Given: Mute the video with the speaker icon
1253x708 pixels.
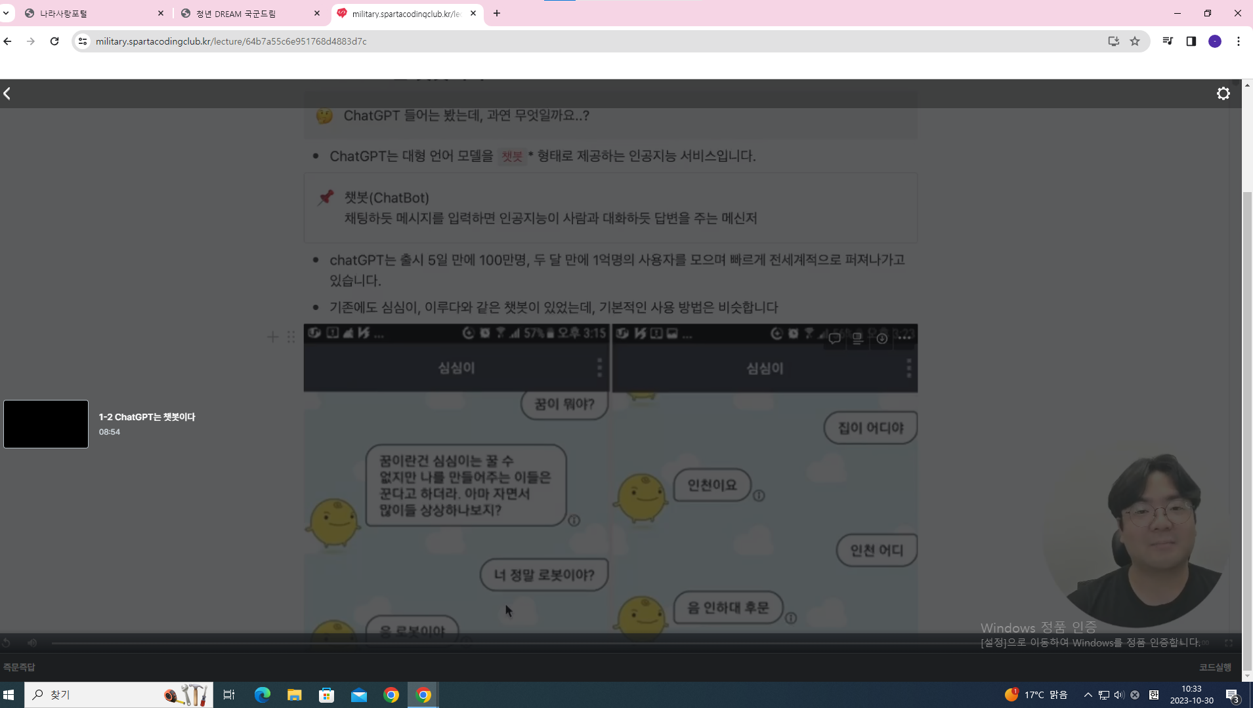Looking at the screenshot, I should tap(32, 643).
